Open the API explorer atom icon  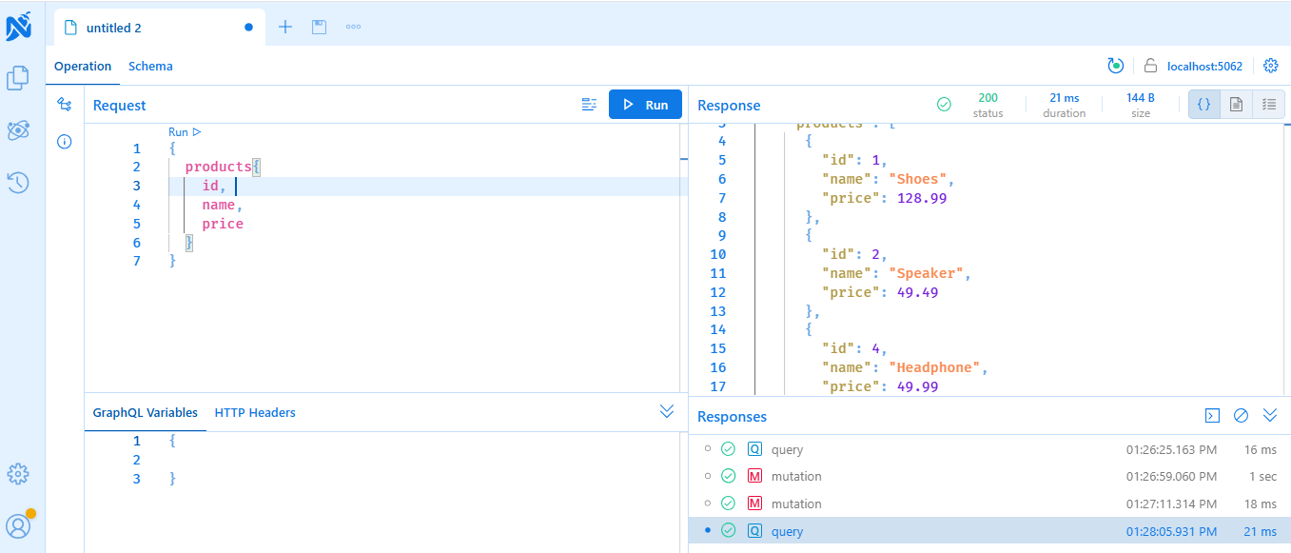tap(18, 130)
